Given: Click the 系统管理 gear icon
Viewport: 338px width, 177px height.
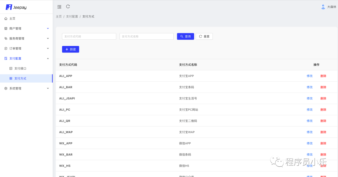Looking at the screenshot, I should click(x=6, y=88).
